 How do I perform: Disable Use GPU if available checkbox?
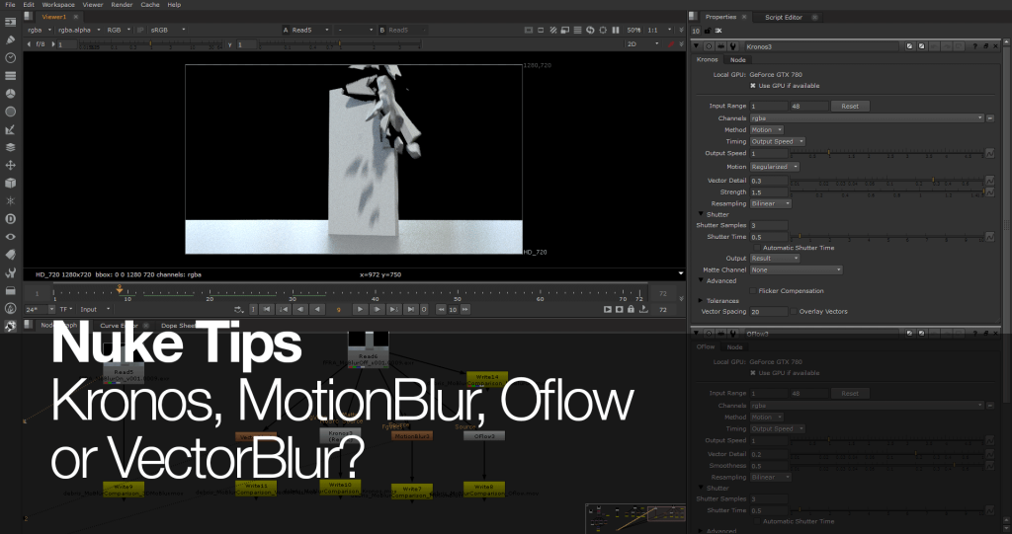pos(753,85)
